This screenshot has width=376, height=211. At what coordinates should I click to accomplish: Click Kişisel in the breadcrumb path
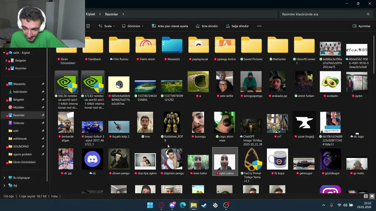pos(90,14)
